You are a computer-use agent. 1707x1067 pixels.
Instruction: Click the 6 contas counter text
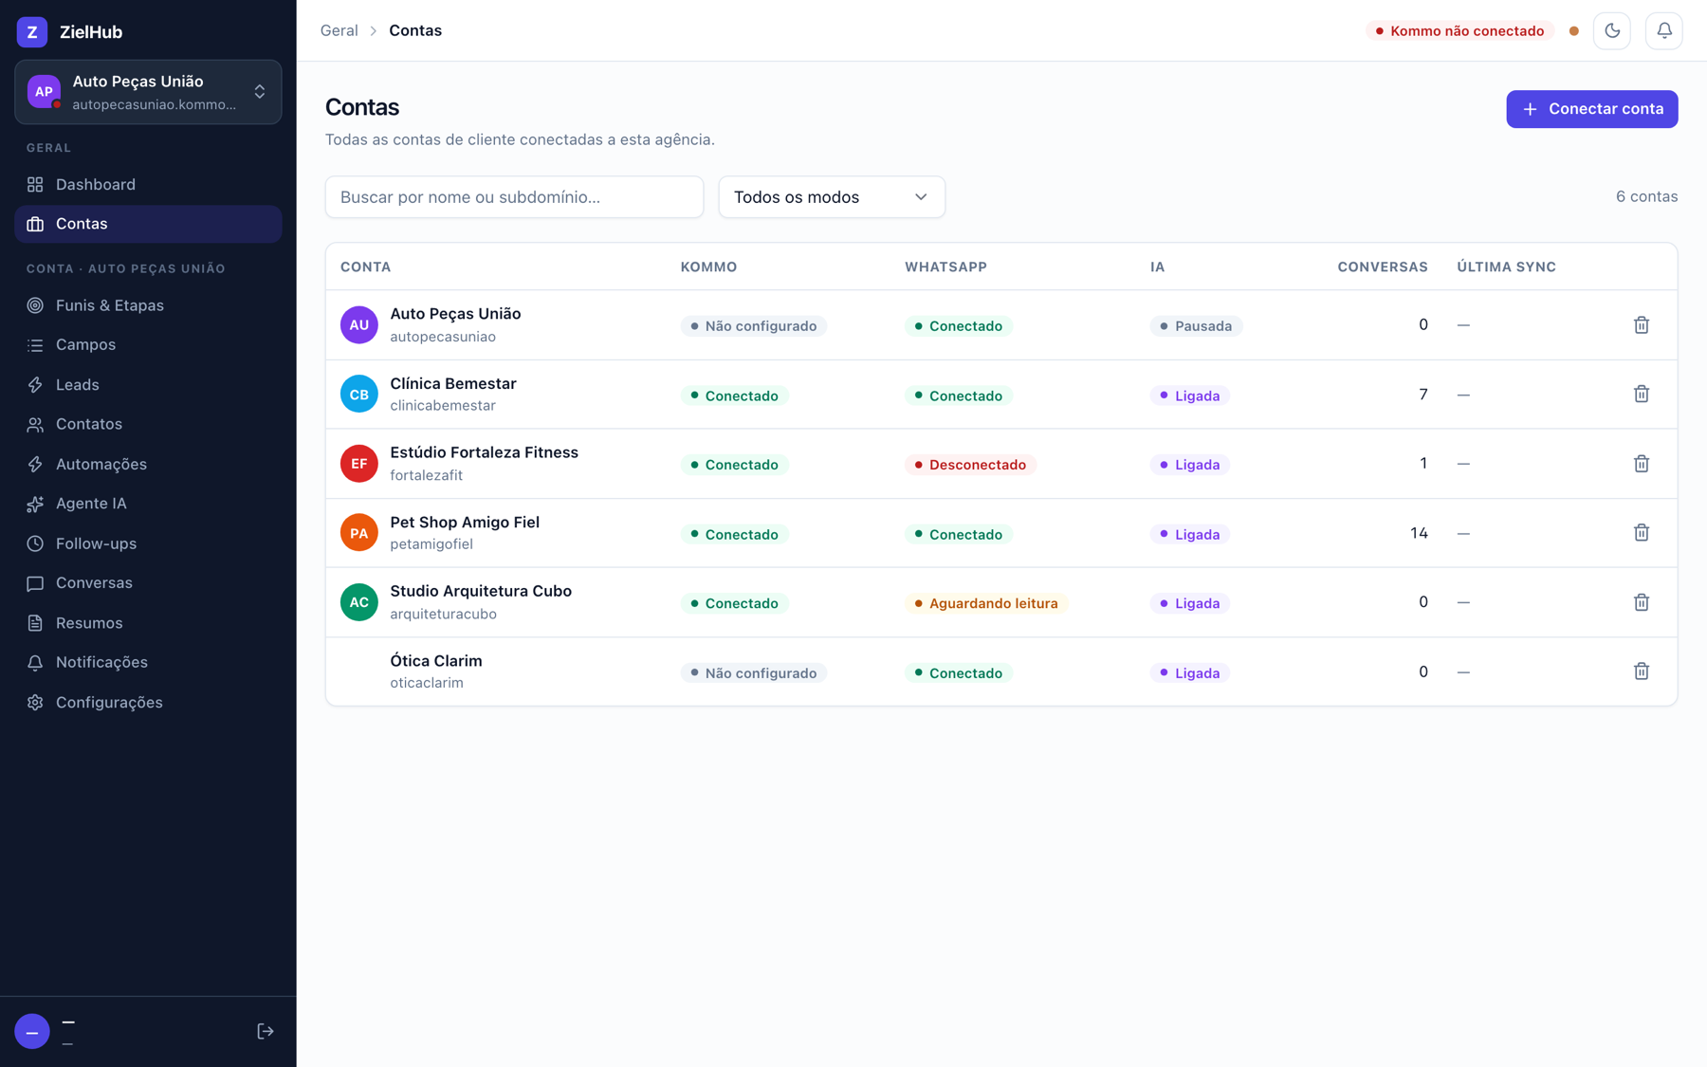1646,196
